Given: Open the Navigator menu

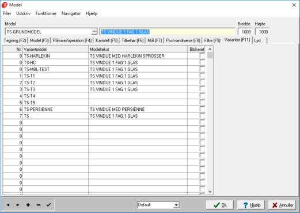Looking at the screenshot, I should pos(71,13).
